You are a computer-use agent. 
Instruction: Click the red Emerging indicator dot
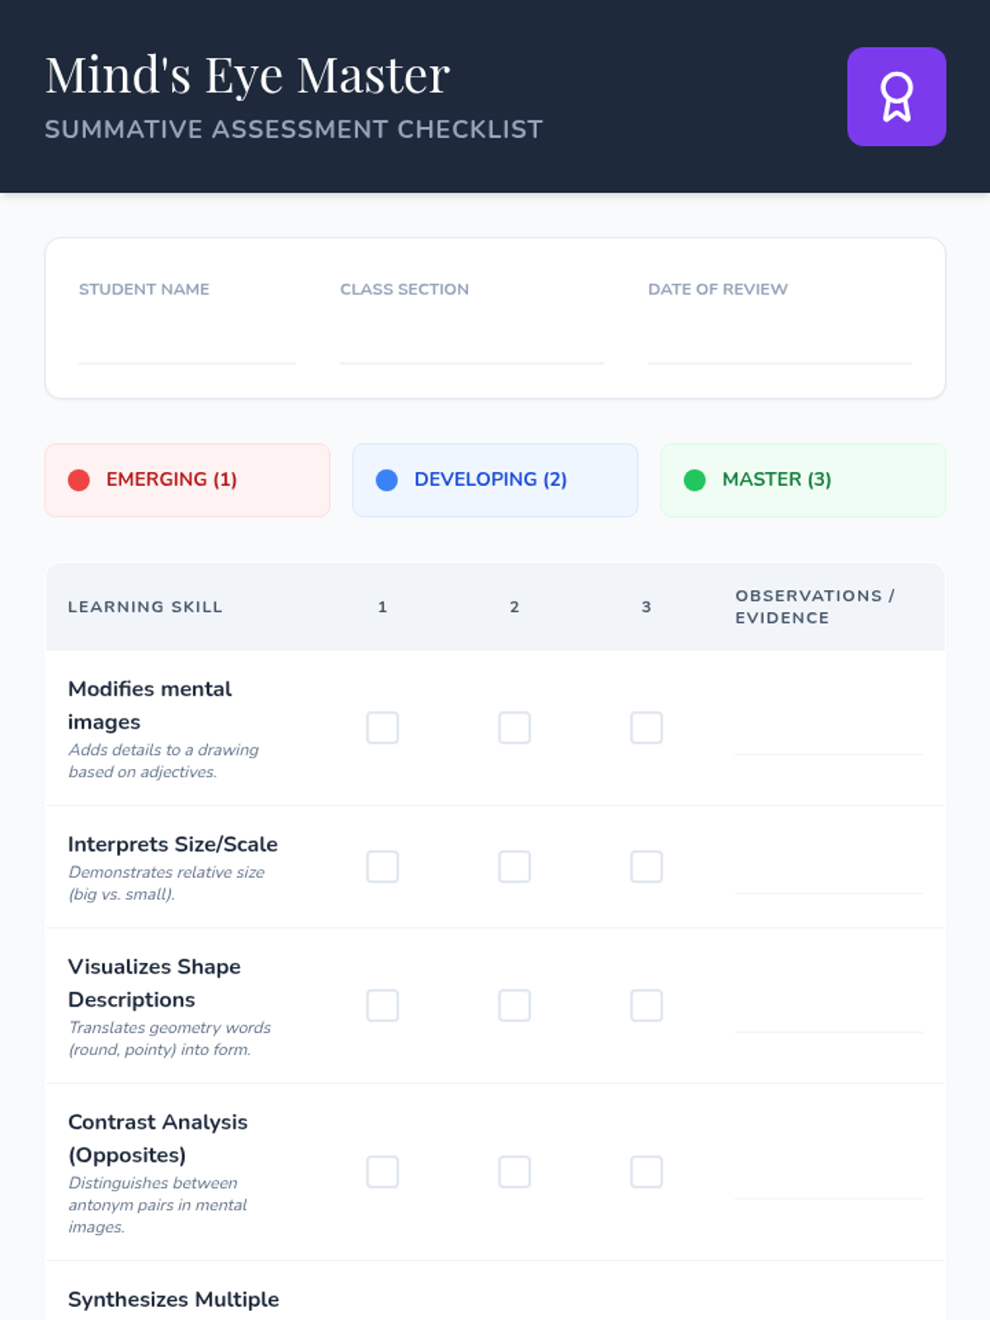[x=78, y=480]
